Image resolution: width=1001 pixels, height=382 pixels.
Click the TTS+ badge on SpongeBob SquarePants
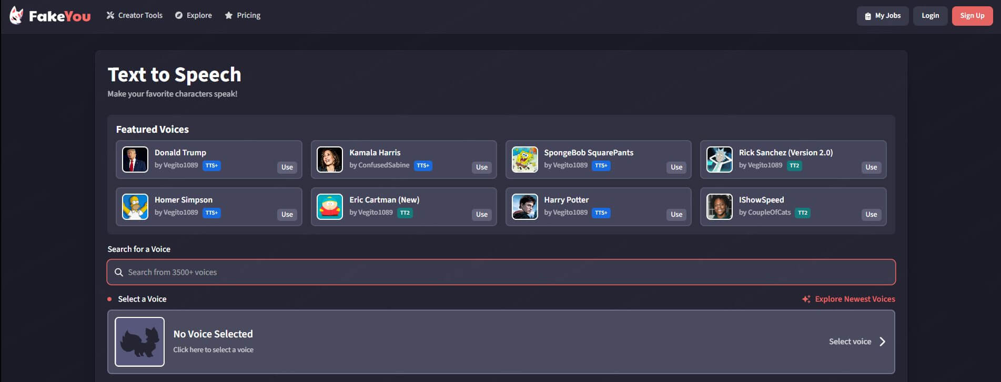click(x=601, y=165)
